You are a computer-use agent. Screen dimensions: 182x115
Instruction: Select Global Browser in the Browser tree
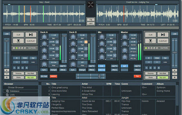pyautogui.click(x=16, y=87)
